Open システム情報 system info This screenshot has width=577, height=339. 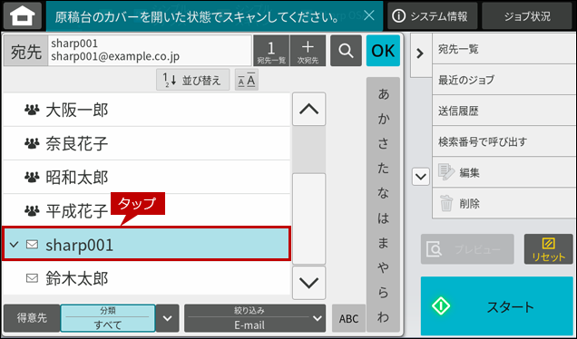tap(433, 16)
